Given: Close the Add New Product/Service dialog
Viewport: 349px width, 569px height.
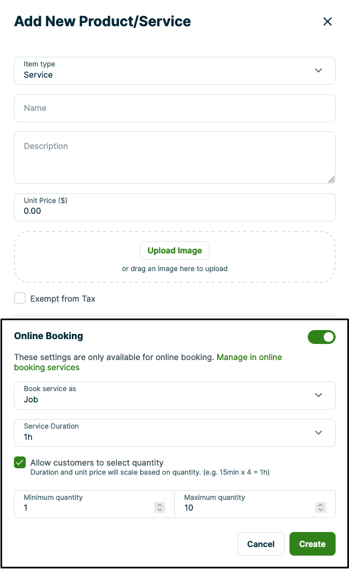Looking at the screenshot, I should [x=328, y=22].
